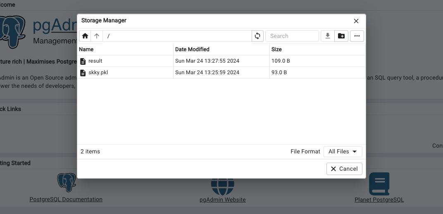Screen dimensions: 443x214
Task: Sort files by Name column
Action: pyautogui.click(x=86, y=49)
